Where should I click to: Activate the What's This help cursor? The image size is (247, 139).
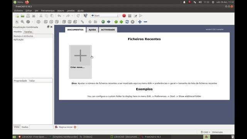coord(85,15)
